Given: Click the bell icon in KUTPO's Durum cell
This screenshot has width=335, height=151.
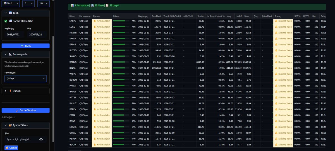Looking at the screenshot, I should point(95,51).
